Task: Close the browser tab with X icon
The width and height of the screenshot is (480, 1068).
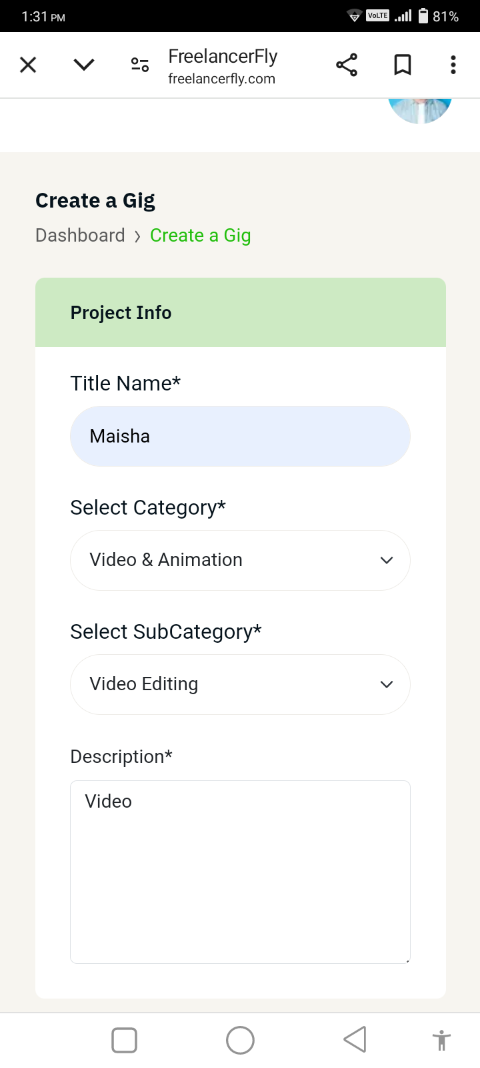Action: pos(28,65)
